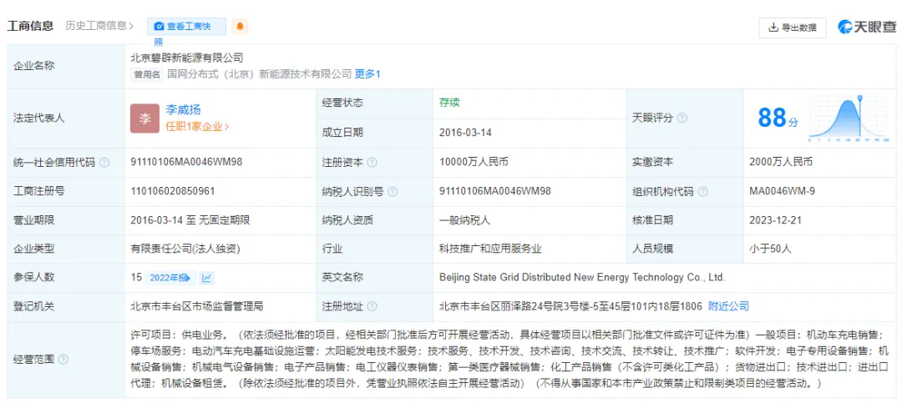Click the 查看工商快照 button
Viewport: 902px width, 403px height.
point(186,27)
